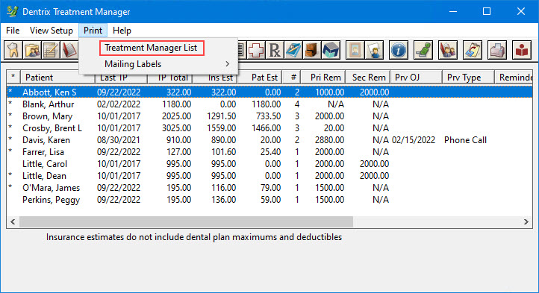Expand the Mailing Labels submenu
The width and height of the screenshot is (539, 293).
[158, 64]
